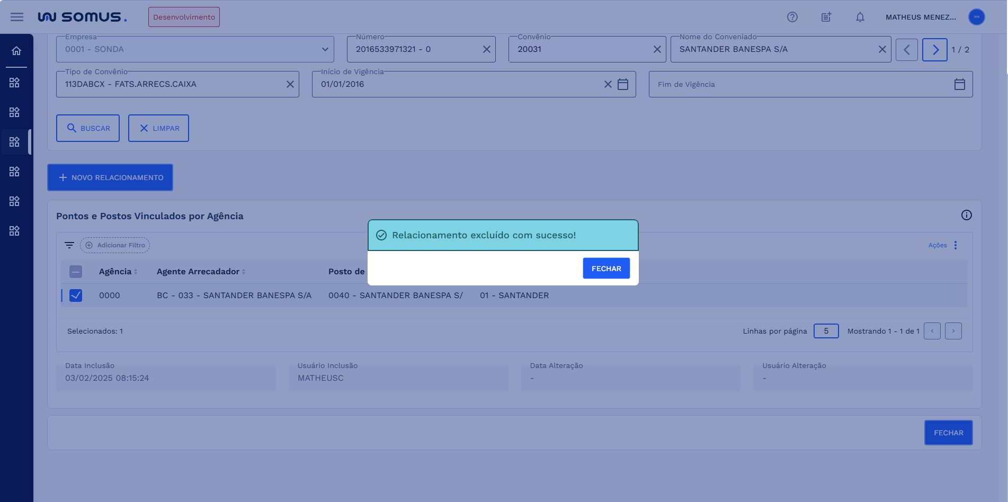1008x502 pixels.
Task: Open the notifications bell
Action: pos(860,17)
